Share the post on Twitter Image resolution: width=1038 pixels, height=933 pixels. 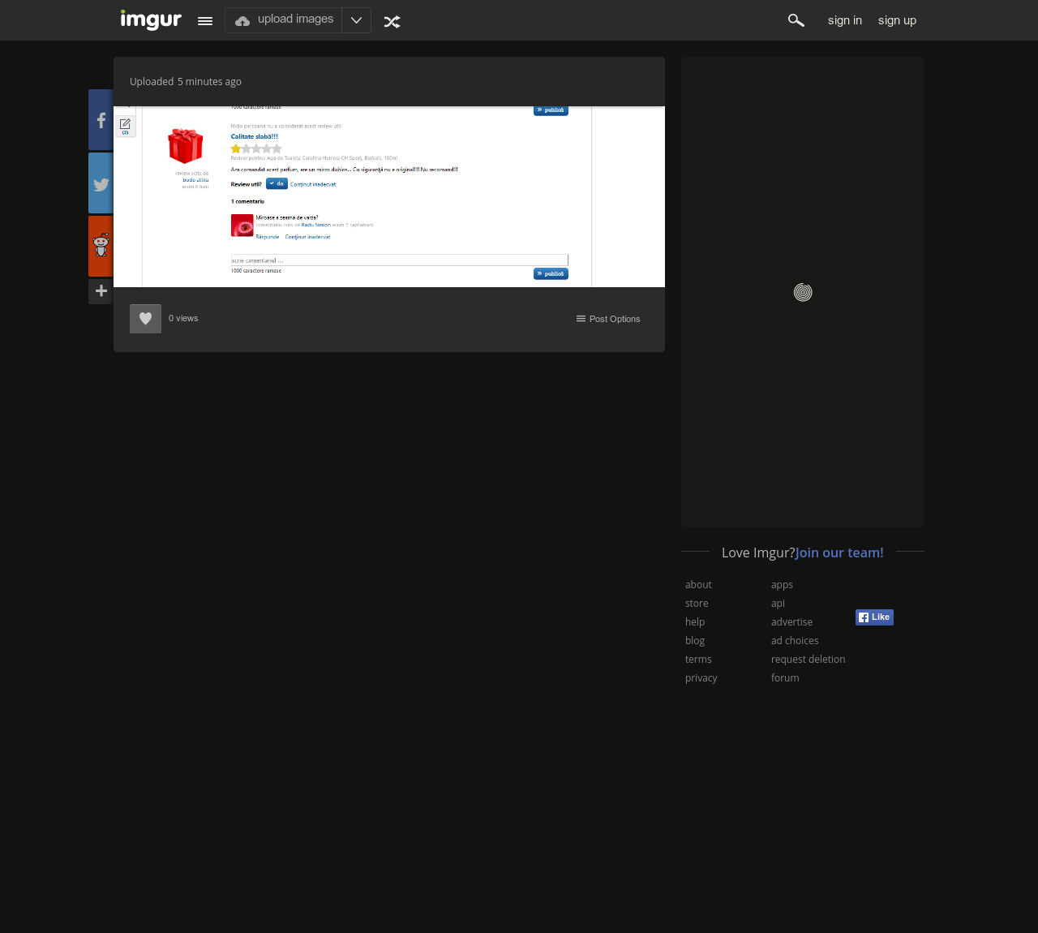tap(101, 183)
